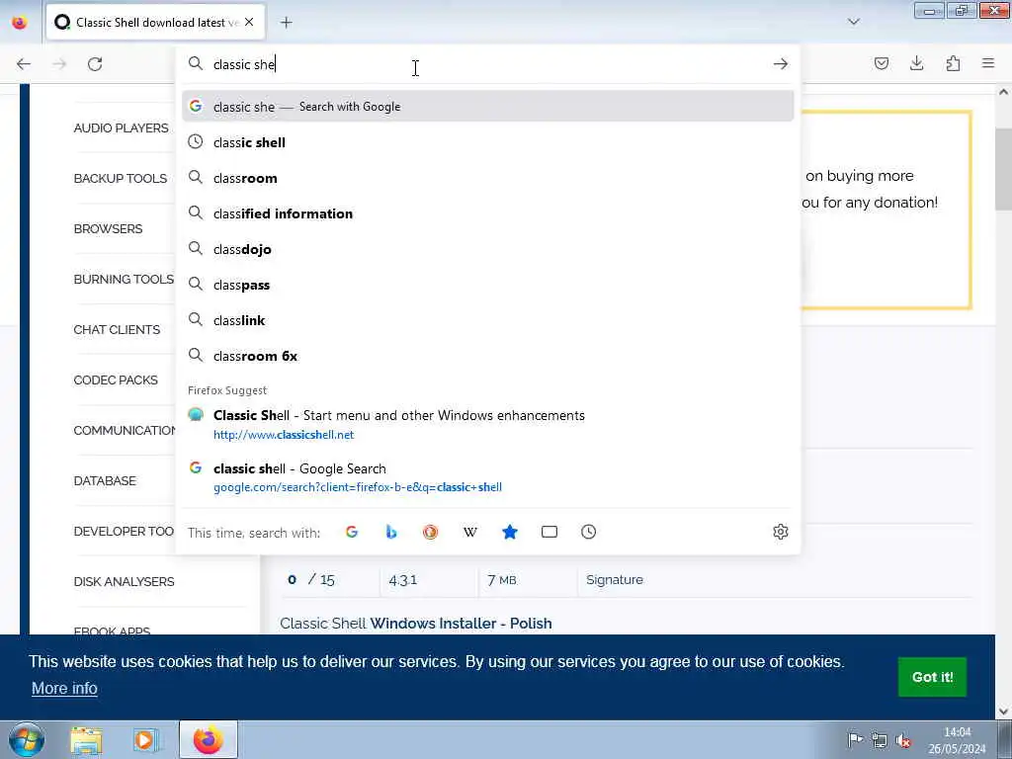1012x759 pixels.
Task: Open the Firefox application menu
Action: [988, 63]
